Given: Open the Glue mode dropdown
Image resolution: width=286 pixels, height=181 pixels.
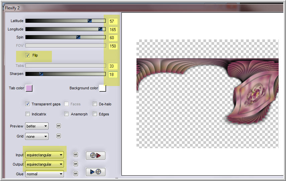Looking at the screenshot, I should pos(44,174).
